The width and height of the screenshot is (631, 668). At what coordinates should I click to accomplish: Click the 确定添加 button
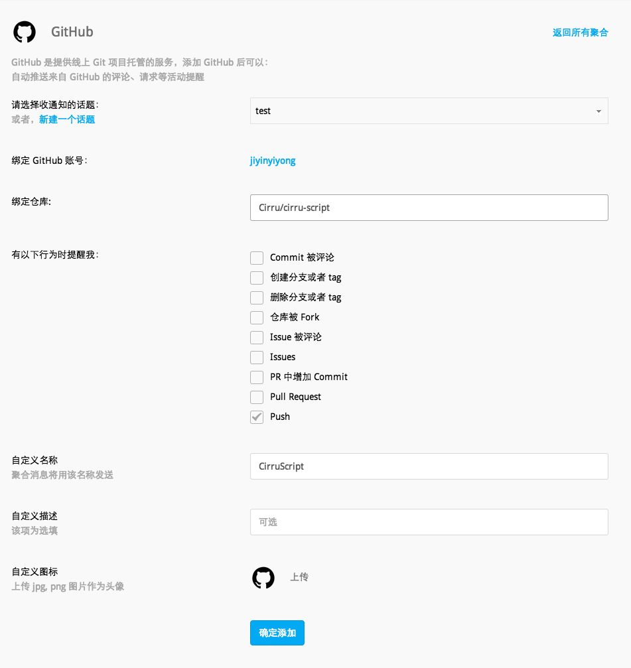[277, 633]
